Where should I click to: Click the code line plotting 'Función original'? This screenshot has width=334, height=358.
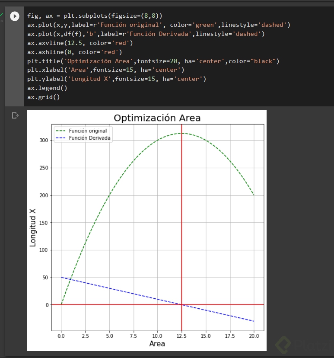coord(159,25)
